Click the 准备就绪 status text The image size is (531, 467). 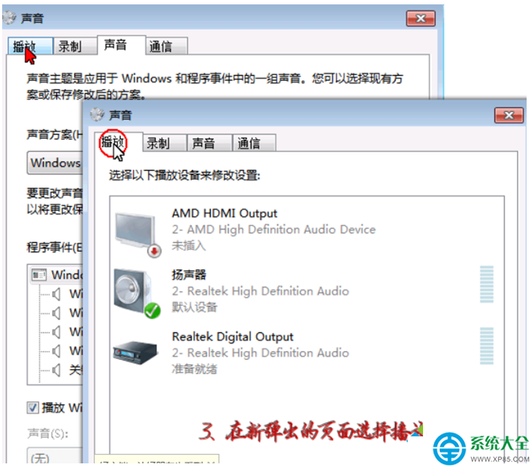(x=194, y=368)
